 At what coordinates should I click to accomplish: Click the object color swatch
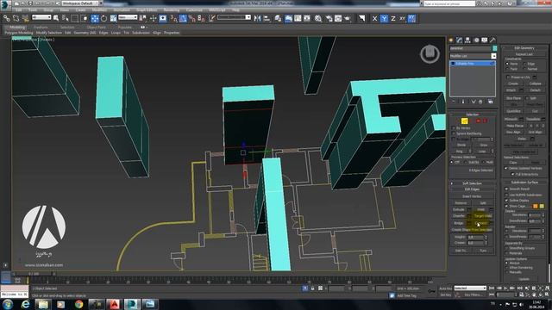click(494, 48)
